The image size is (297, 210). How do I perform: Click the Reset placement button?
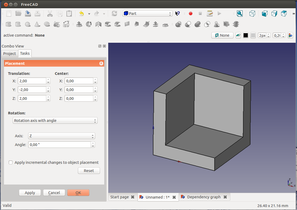pyautogui.click(x=89, y=171)
